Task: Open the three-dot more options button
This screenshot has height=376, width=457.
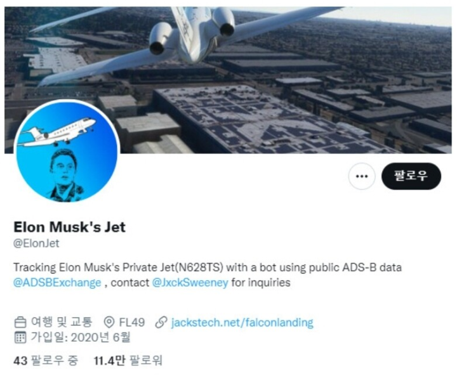Action: pyautogui.click(x=362, y=176)
